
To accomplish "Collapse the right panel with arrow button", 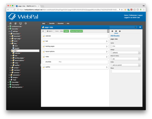I will (x=108, y=31).
